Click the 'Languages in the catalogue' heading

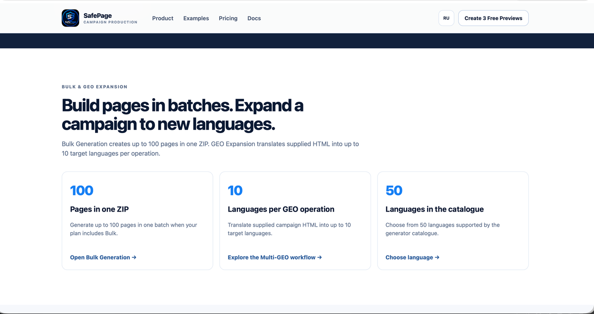click(435, 209)
